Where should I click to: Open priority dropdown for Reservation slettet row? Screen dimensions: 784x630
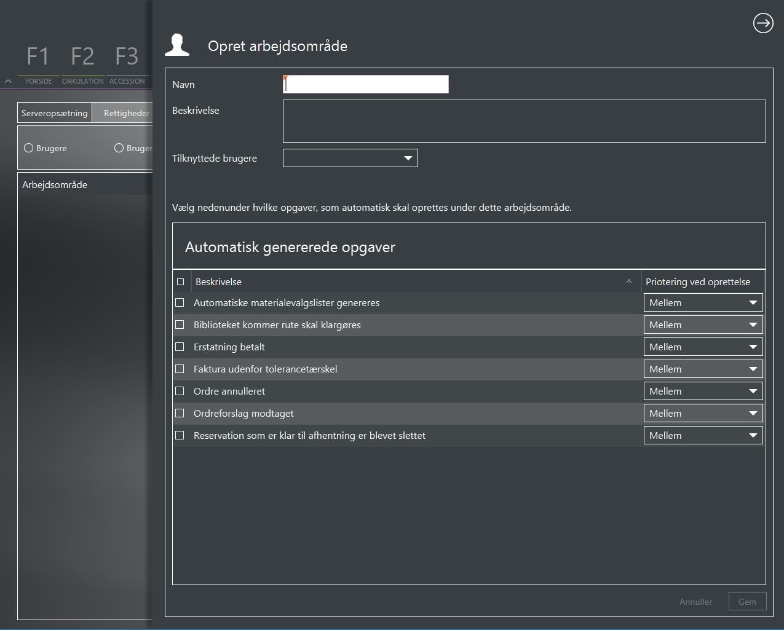point(703,435)
